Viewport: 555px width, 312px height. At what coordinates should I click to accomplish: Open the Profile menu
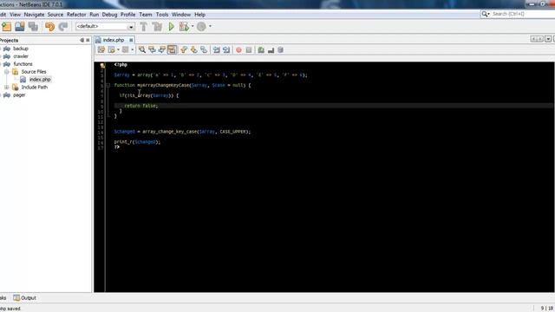[128, 15]
